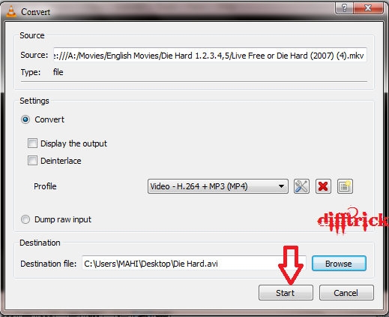The width and height of the screenshot is (389, 317).
Task: Click the help question mark button
Action: pyautogui.click(x=344, y=8)
